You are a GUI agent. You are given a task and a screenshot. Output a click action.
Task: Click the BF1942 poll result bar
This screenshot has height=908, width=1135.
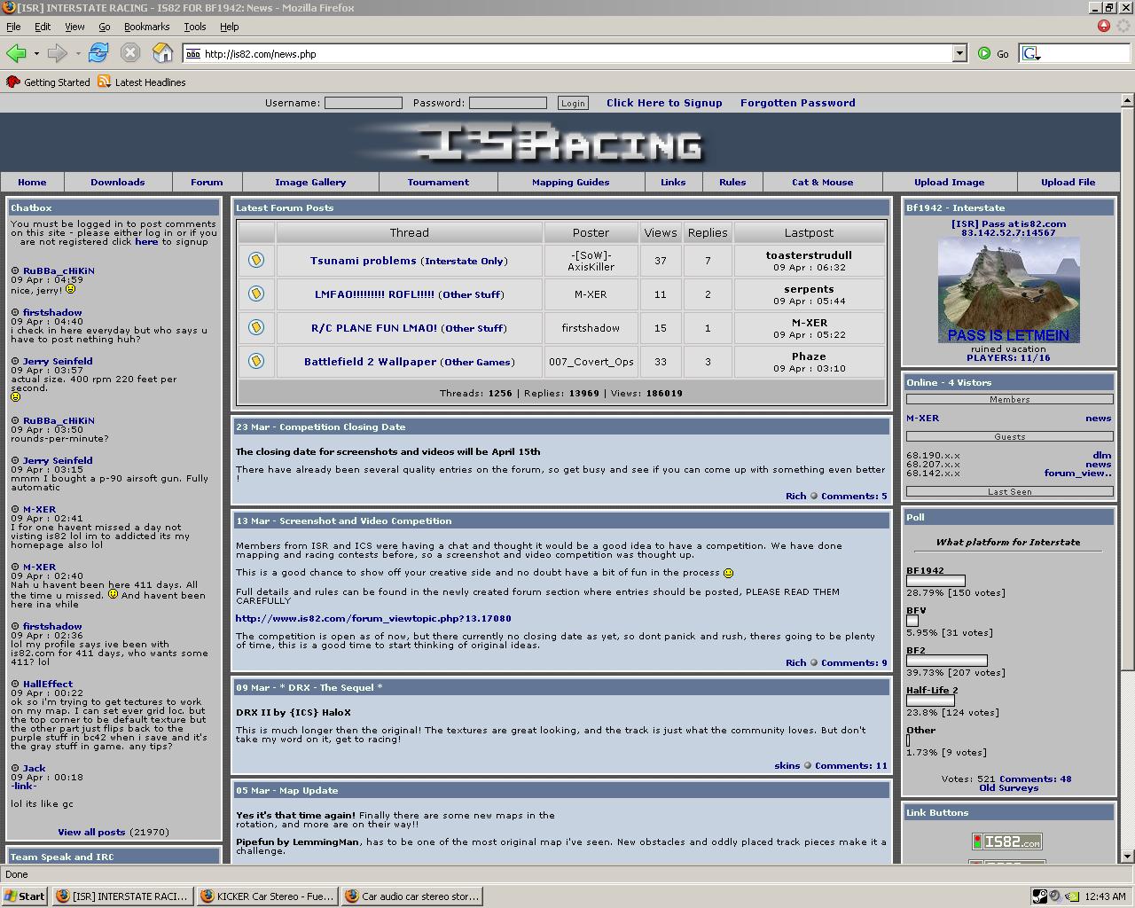(935, 581)
